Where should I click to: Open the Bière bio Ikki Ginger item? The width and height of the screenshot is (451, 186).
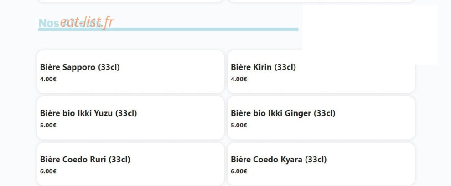click(321, 118)
